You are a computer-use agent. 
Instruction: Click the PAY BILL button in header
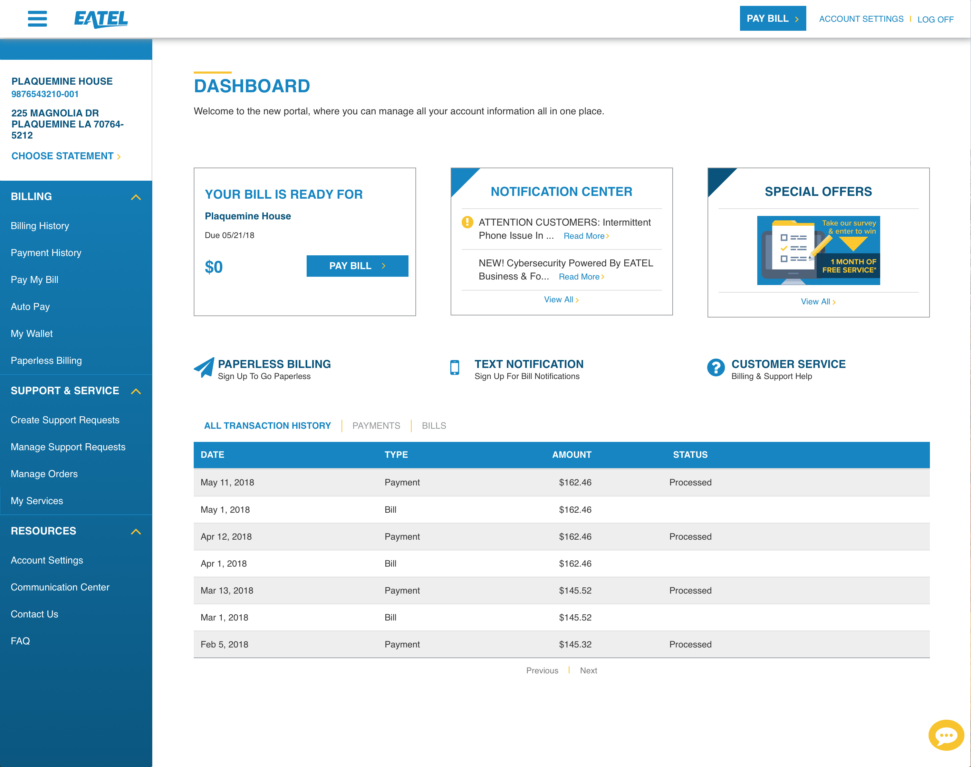[x=773, y=18]
